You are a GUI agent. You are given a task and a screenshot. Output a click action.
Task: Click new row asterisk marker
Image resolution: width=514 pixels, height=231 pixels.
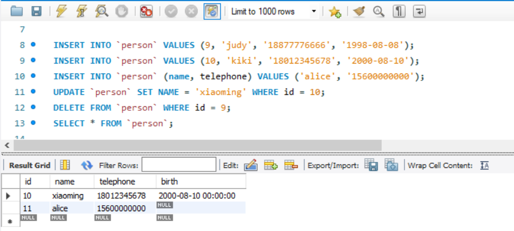[10, 221]
